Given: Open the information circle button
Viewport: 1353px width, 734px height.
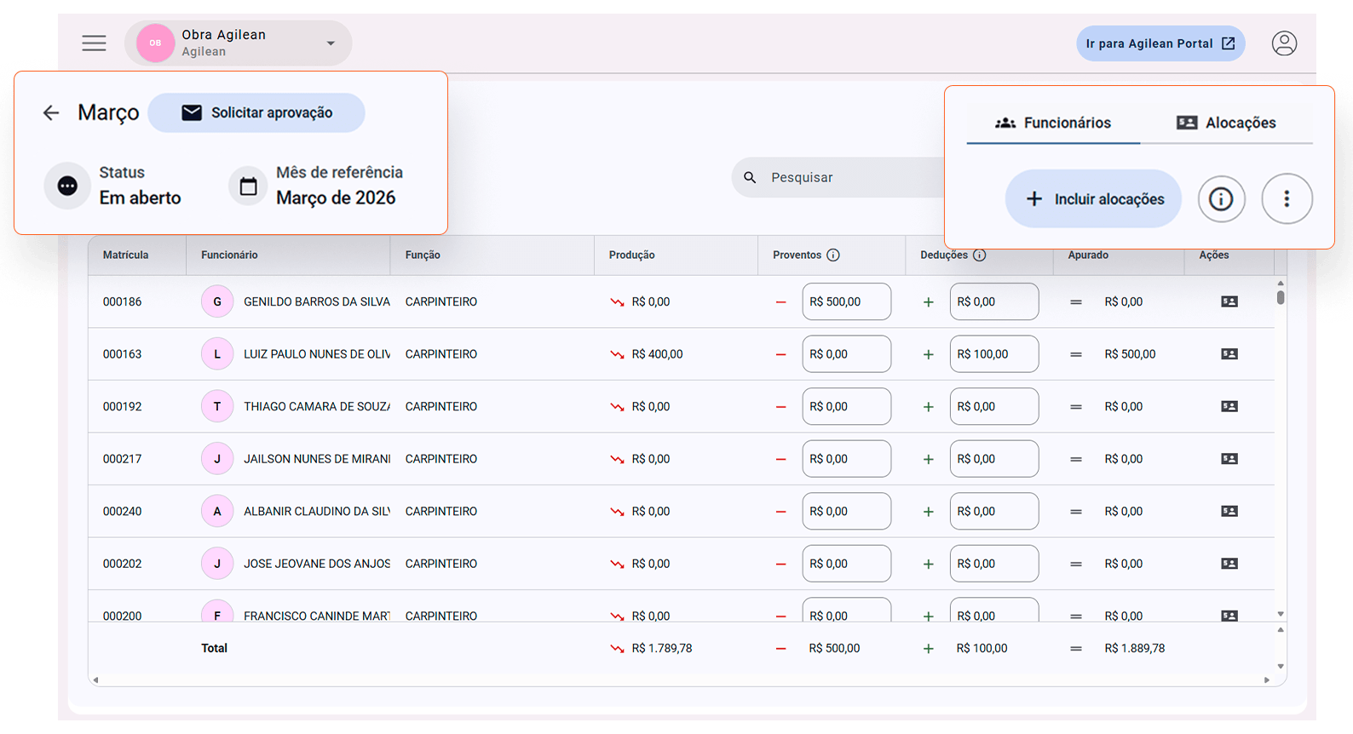Looking at the screenshot, I should click(x=1221, y=198).
